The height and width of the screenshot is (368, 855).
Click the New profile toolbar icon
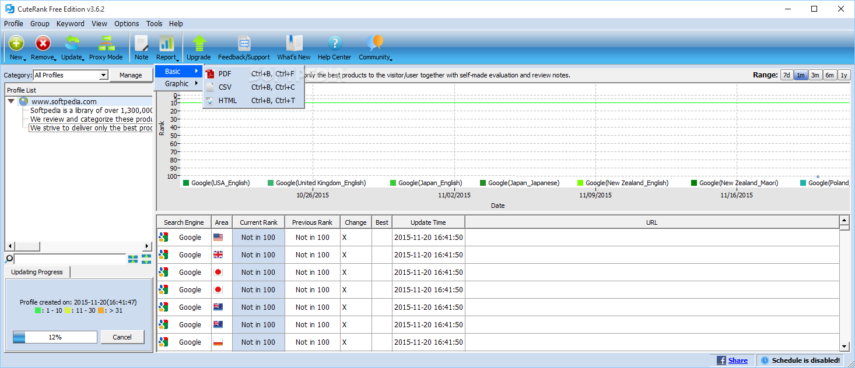click(x=16, y=43)
